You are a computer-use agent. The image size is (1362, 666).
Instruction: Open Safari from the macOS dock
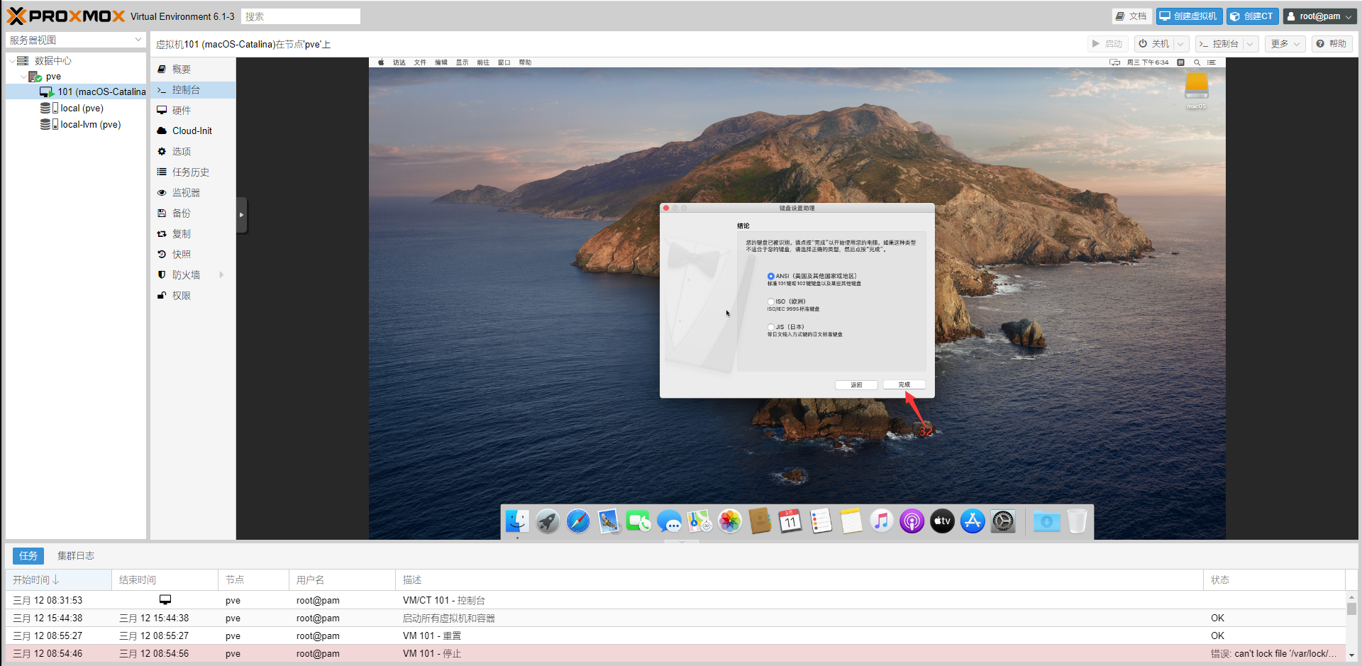(x=578, y=522)
